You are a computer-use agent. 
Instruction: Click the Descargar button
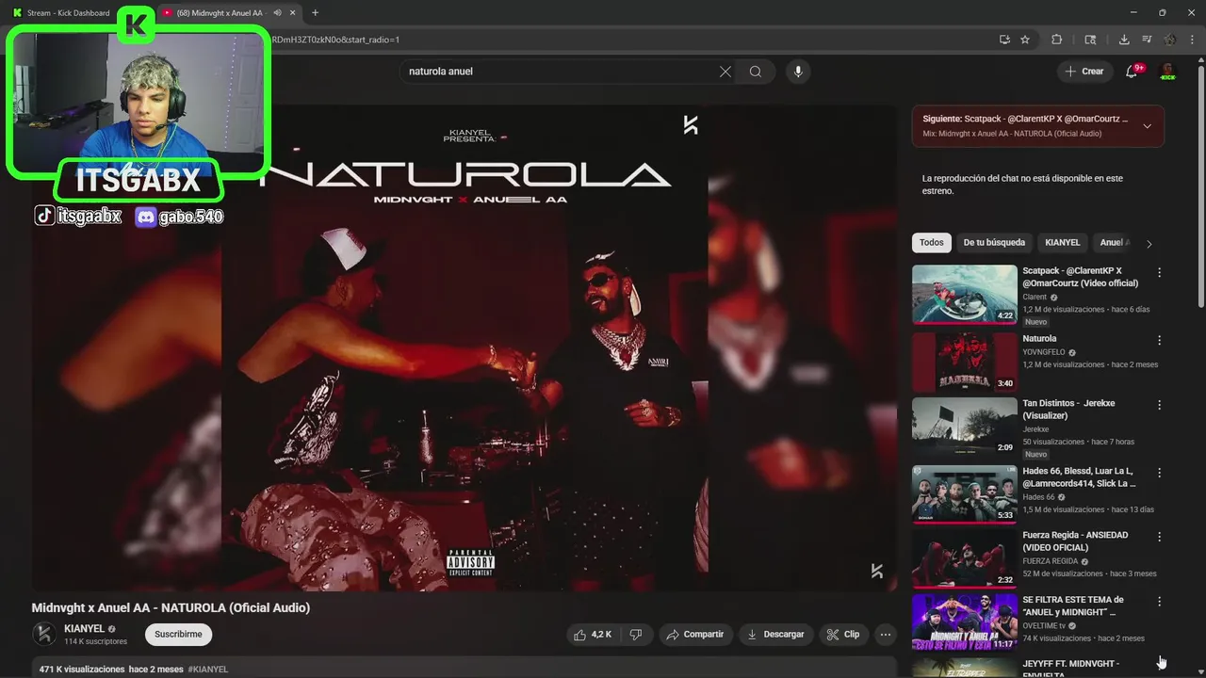point(775,635)
